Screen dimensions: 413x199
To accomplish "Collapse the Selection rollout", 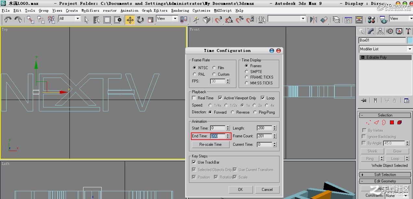I will 385,115.
